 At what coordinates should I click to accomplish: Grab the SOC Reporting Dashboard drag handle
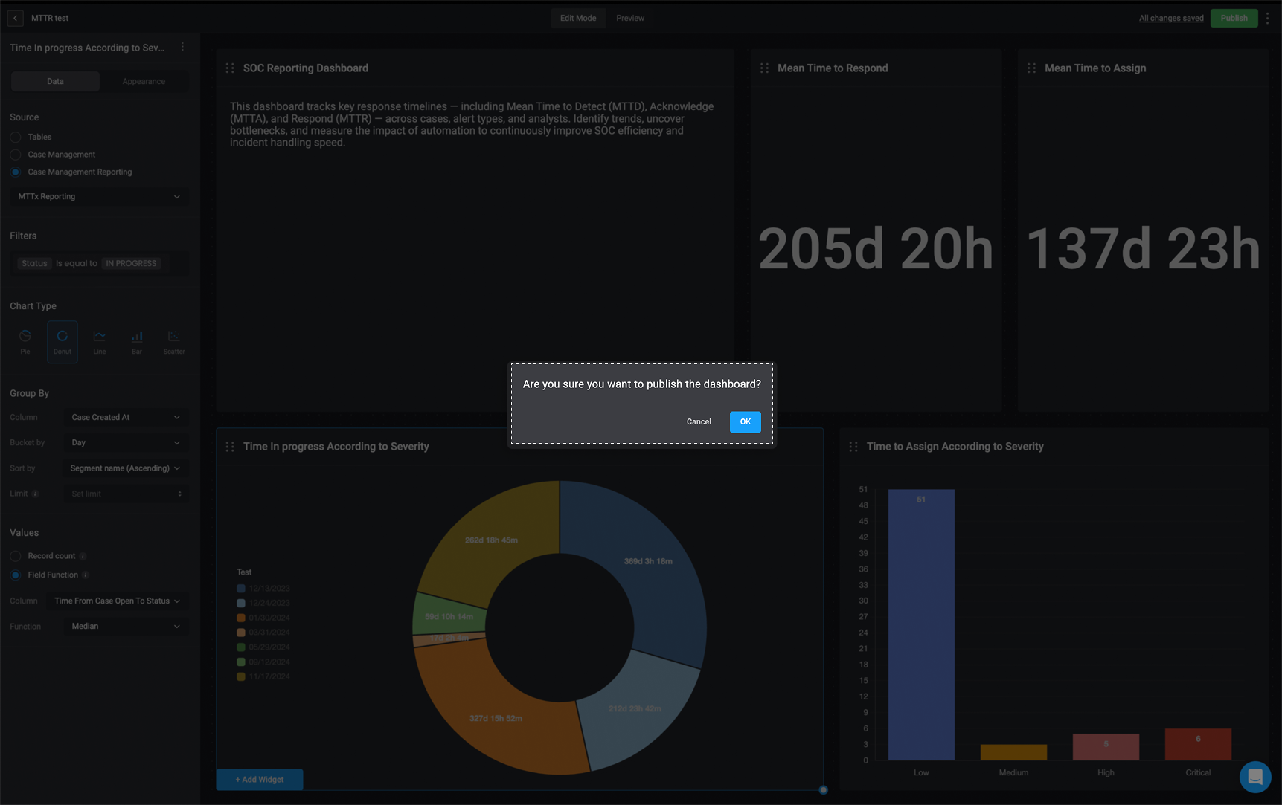230,68
